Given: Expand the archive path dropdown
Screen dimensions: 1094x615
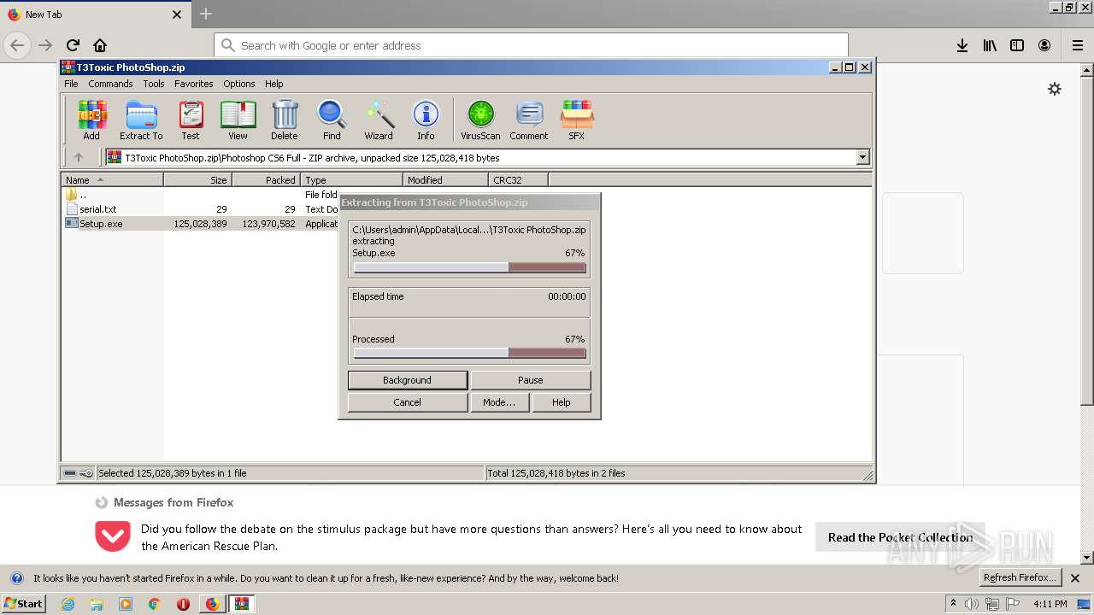Looking at the screenshot, I should (862, 157).
